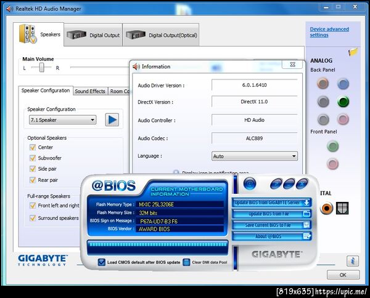
Task: Click Flash Memory Type value MXIC 25L3206E
Action: pyautogui.click(x=180, y=204)
